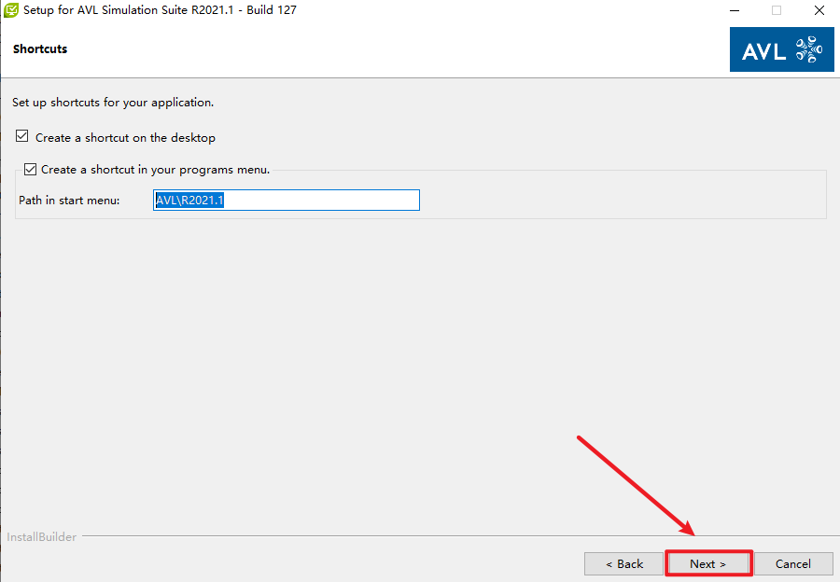This screenshot has height=582, width=840.
Task: Click the bold "Shortcuts" page heading
Action: pyautogui.click(x=40, y=48)
